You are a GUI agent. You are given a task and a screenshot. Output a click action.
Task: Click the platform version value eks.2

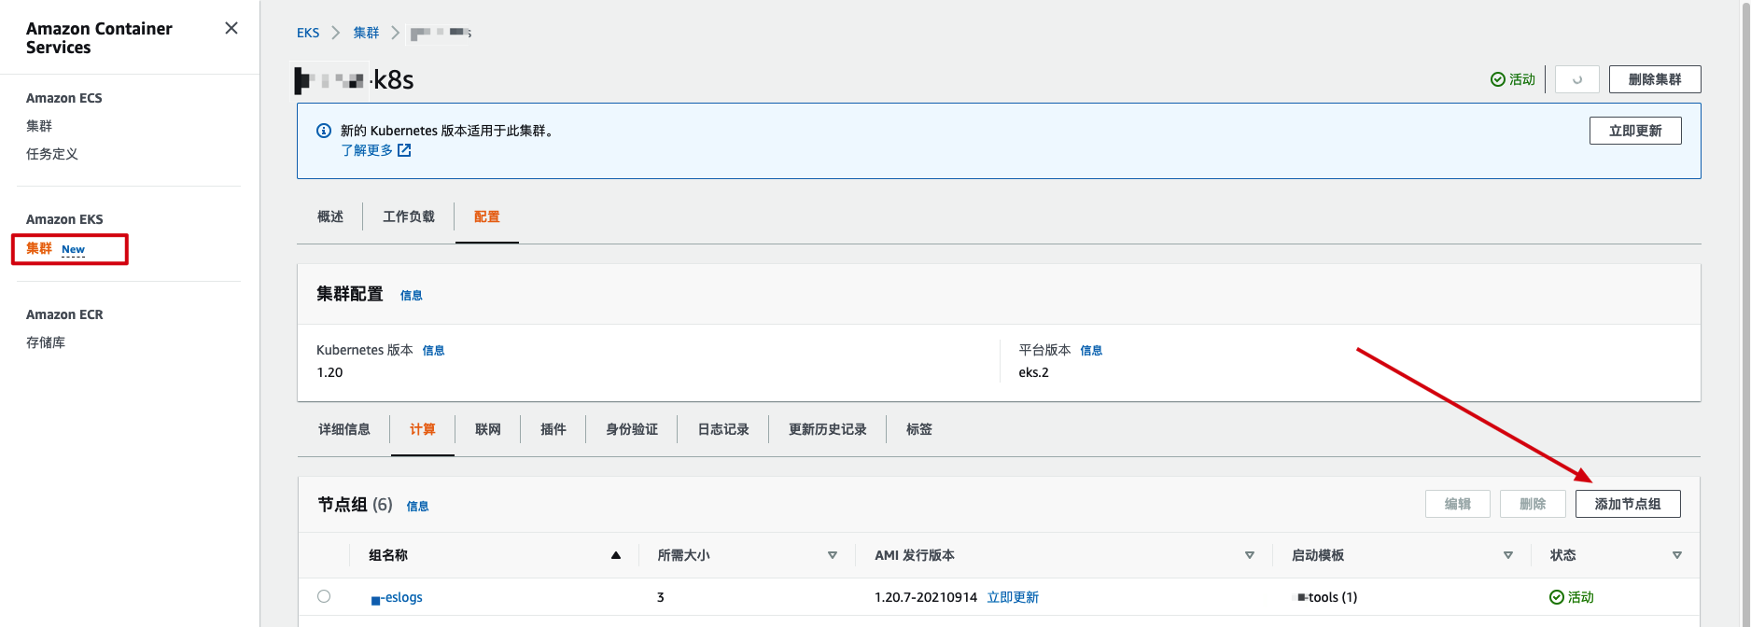pos(1033,372)
